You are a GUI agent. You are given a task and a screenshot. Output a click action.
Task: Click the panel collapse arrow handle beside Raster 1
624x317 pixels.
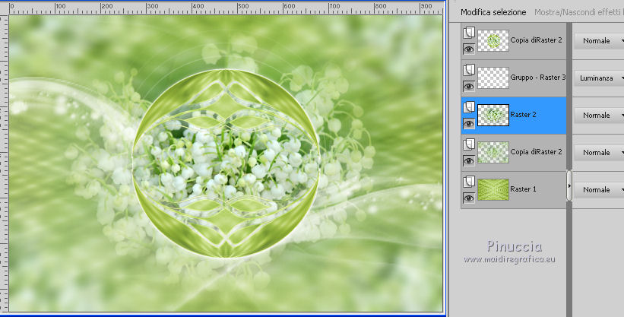pos(569,185)
